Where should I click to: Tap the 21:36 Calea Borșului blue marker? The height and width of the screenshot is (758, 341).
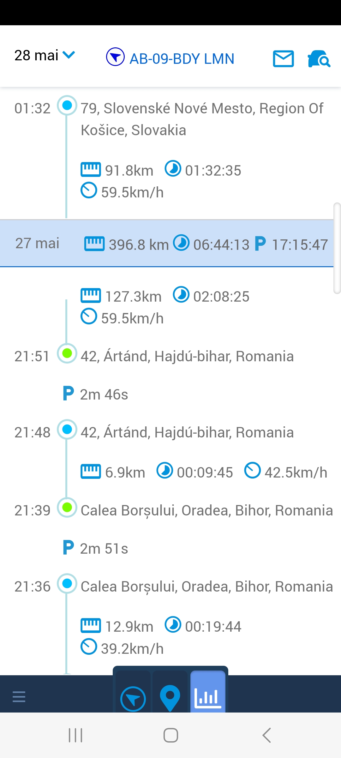(x=67, y=583)
